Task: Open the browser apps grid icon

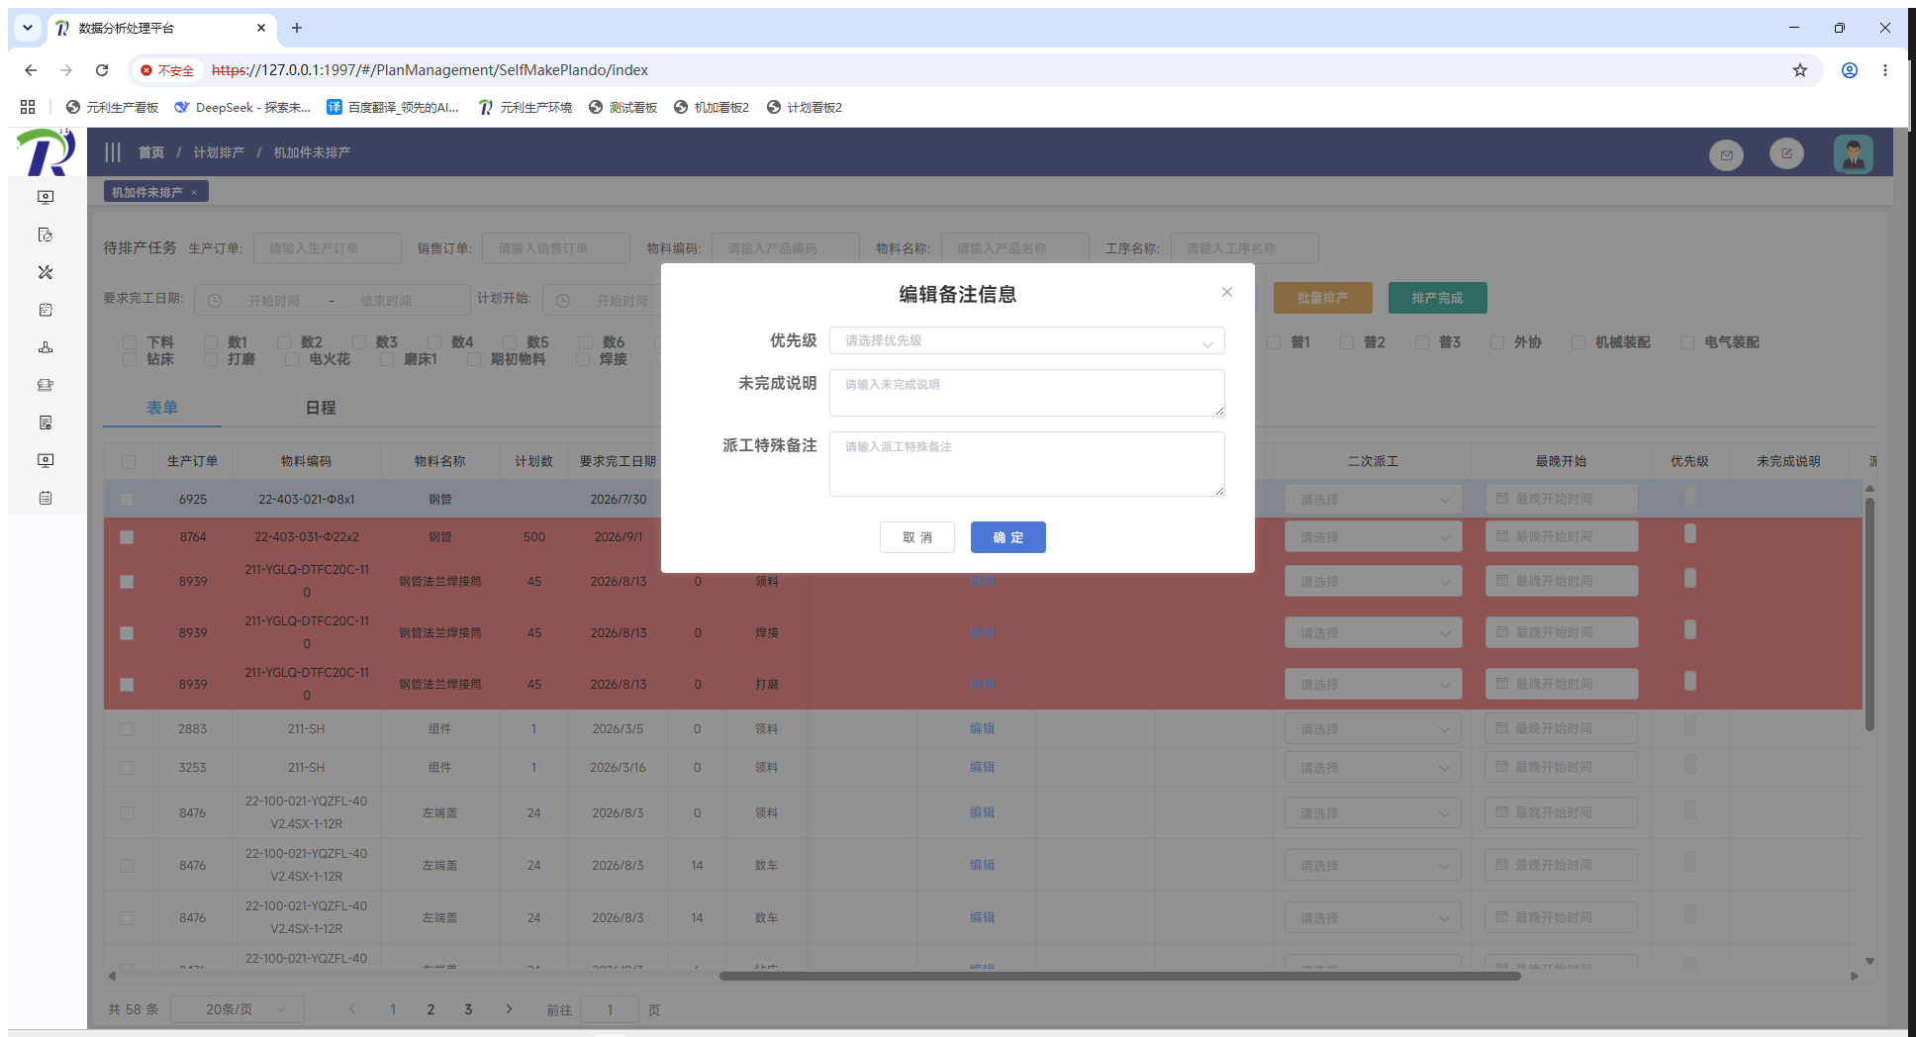Action: (x=28, y=107)
